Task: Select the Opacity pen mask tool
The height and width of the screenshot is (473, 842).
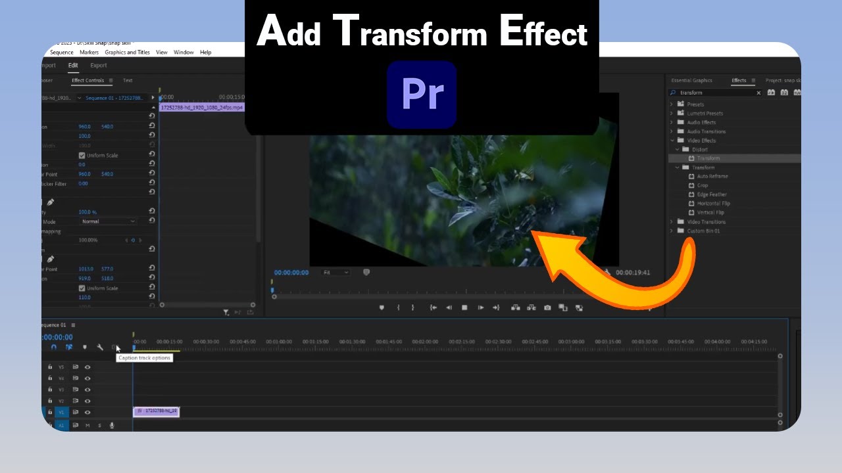Action: (50, 202)
